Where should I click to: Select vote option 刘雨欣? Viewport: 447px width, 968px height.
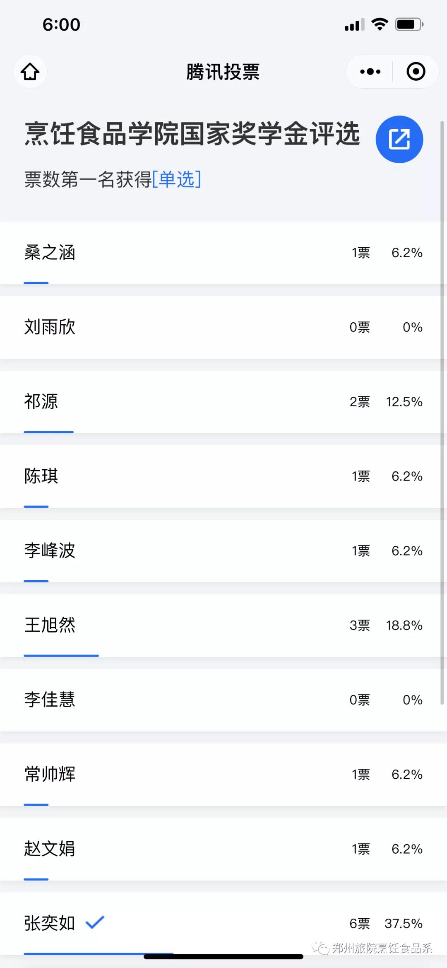pyautogui.click(x=50, y=327)
